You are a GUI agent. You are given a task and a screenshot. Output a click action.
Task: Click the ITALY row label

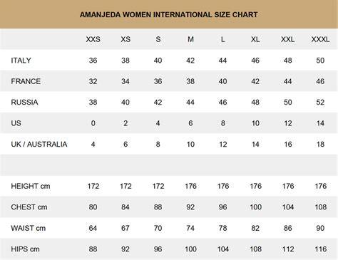click(21, 61)
